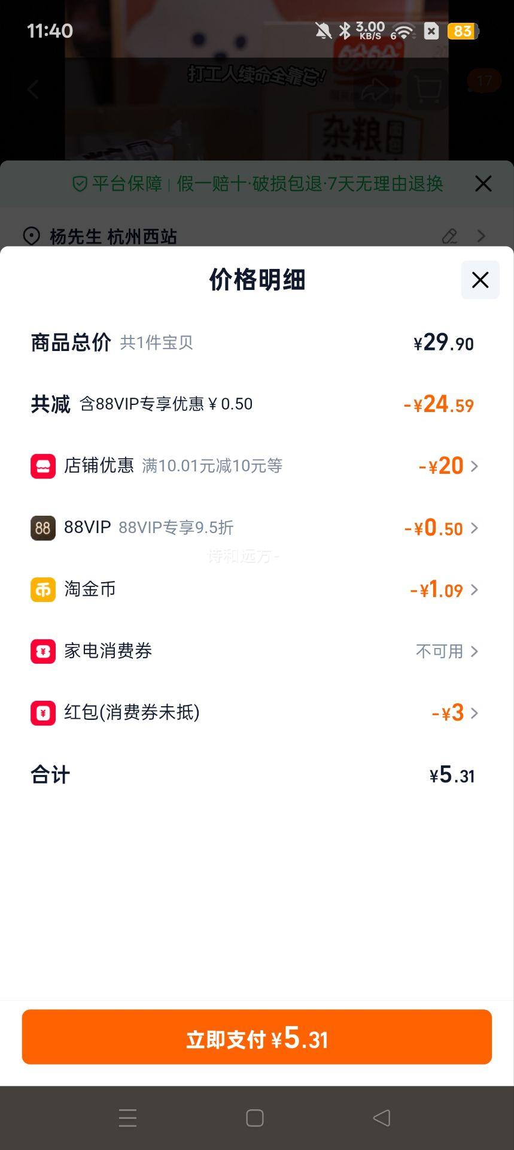Tap the 淘金币 gold coin icon
Screen dimensions: 514x1150
click(43, 589)
